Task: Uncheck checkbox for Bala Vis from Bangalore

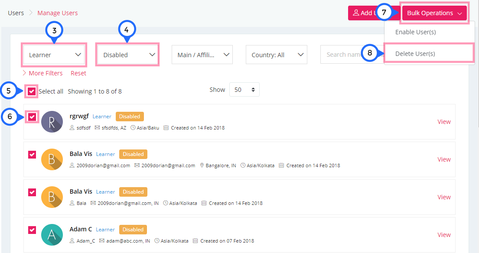Action: (32, 154)
